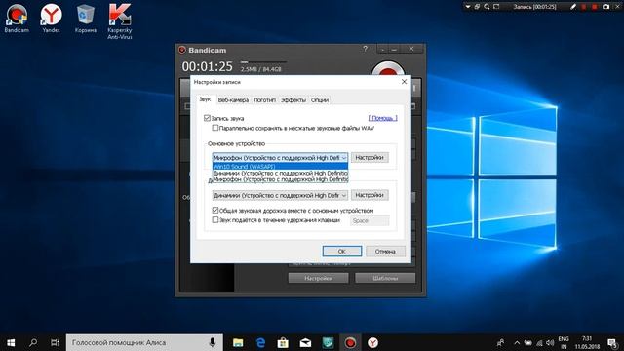Click the red record button in Bandicam window
Screen dimensions: 624x351
tap(388, 69)
